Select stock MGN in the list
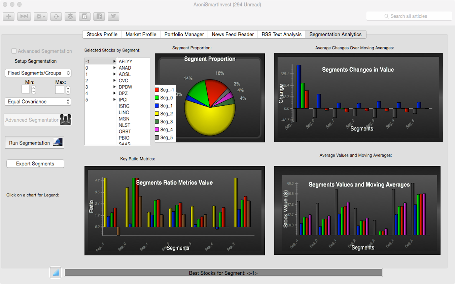Viewport: 455px width, 284px height. pyautogui.click(x=134, y=119)
